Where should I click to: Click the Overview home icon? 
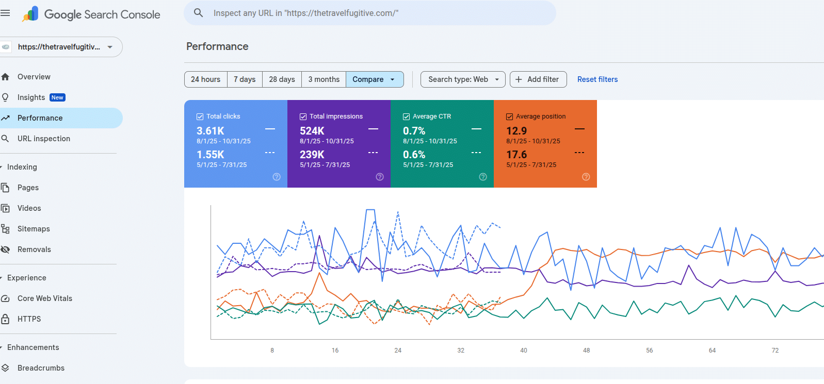tap(5, 77)
